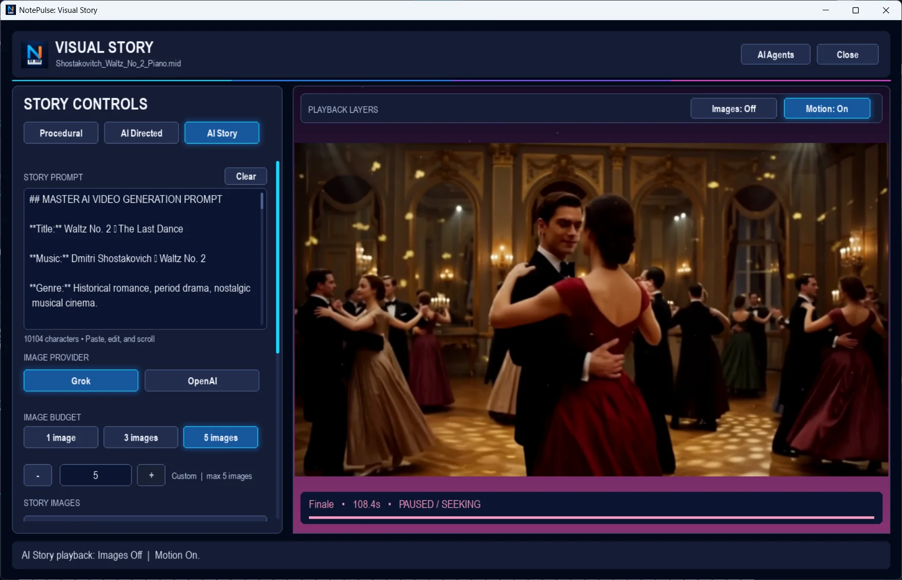Set image budget to 1 image
Screen dimensions: 902x580
[61, 437]
